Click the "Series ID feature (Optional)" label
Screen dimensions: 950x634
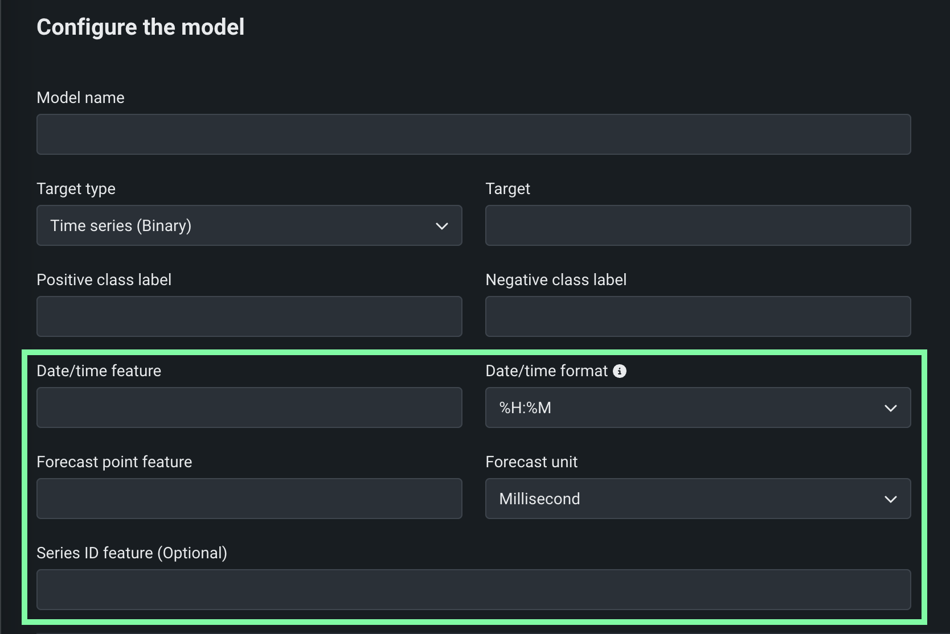(x=132, y=553)
